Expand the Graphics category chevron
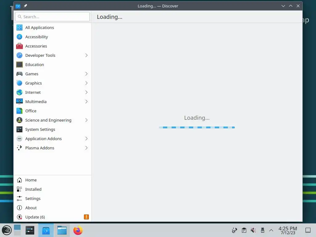Screen dimensions: 316x237 (x=86, y=83)
